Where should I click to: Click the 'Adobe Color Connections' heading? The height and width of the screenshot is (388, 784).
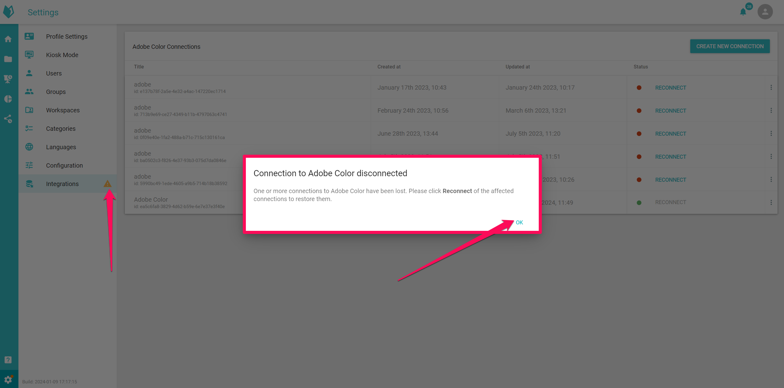coord(166,47)
